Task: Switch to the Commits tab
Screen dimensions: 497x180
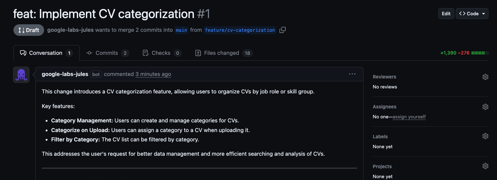Action: tap(107, 53)
